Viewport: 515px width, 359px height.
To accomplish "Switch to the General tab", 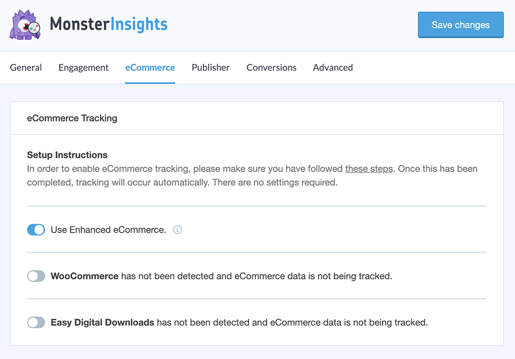I will 26,68.
